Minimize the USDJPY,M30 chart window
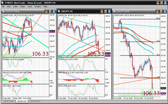The image size is (168, 104). [157, 11]
